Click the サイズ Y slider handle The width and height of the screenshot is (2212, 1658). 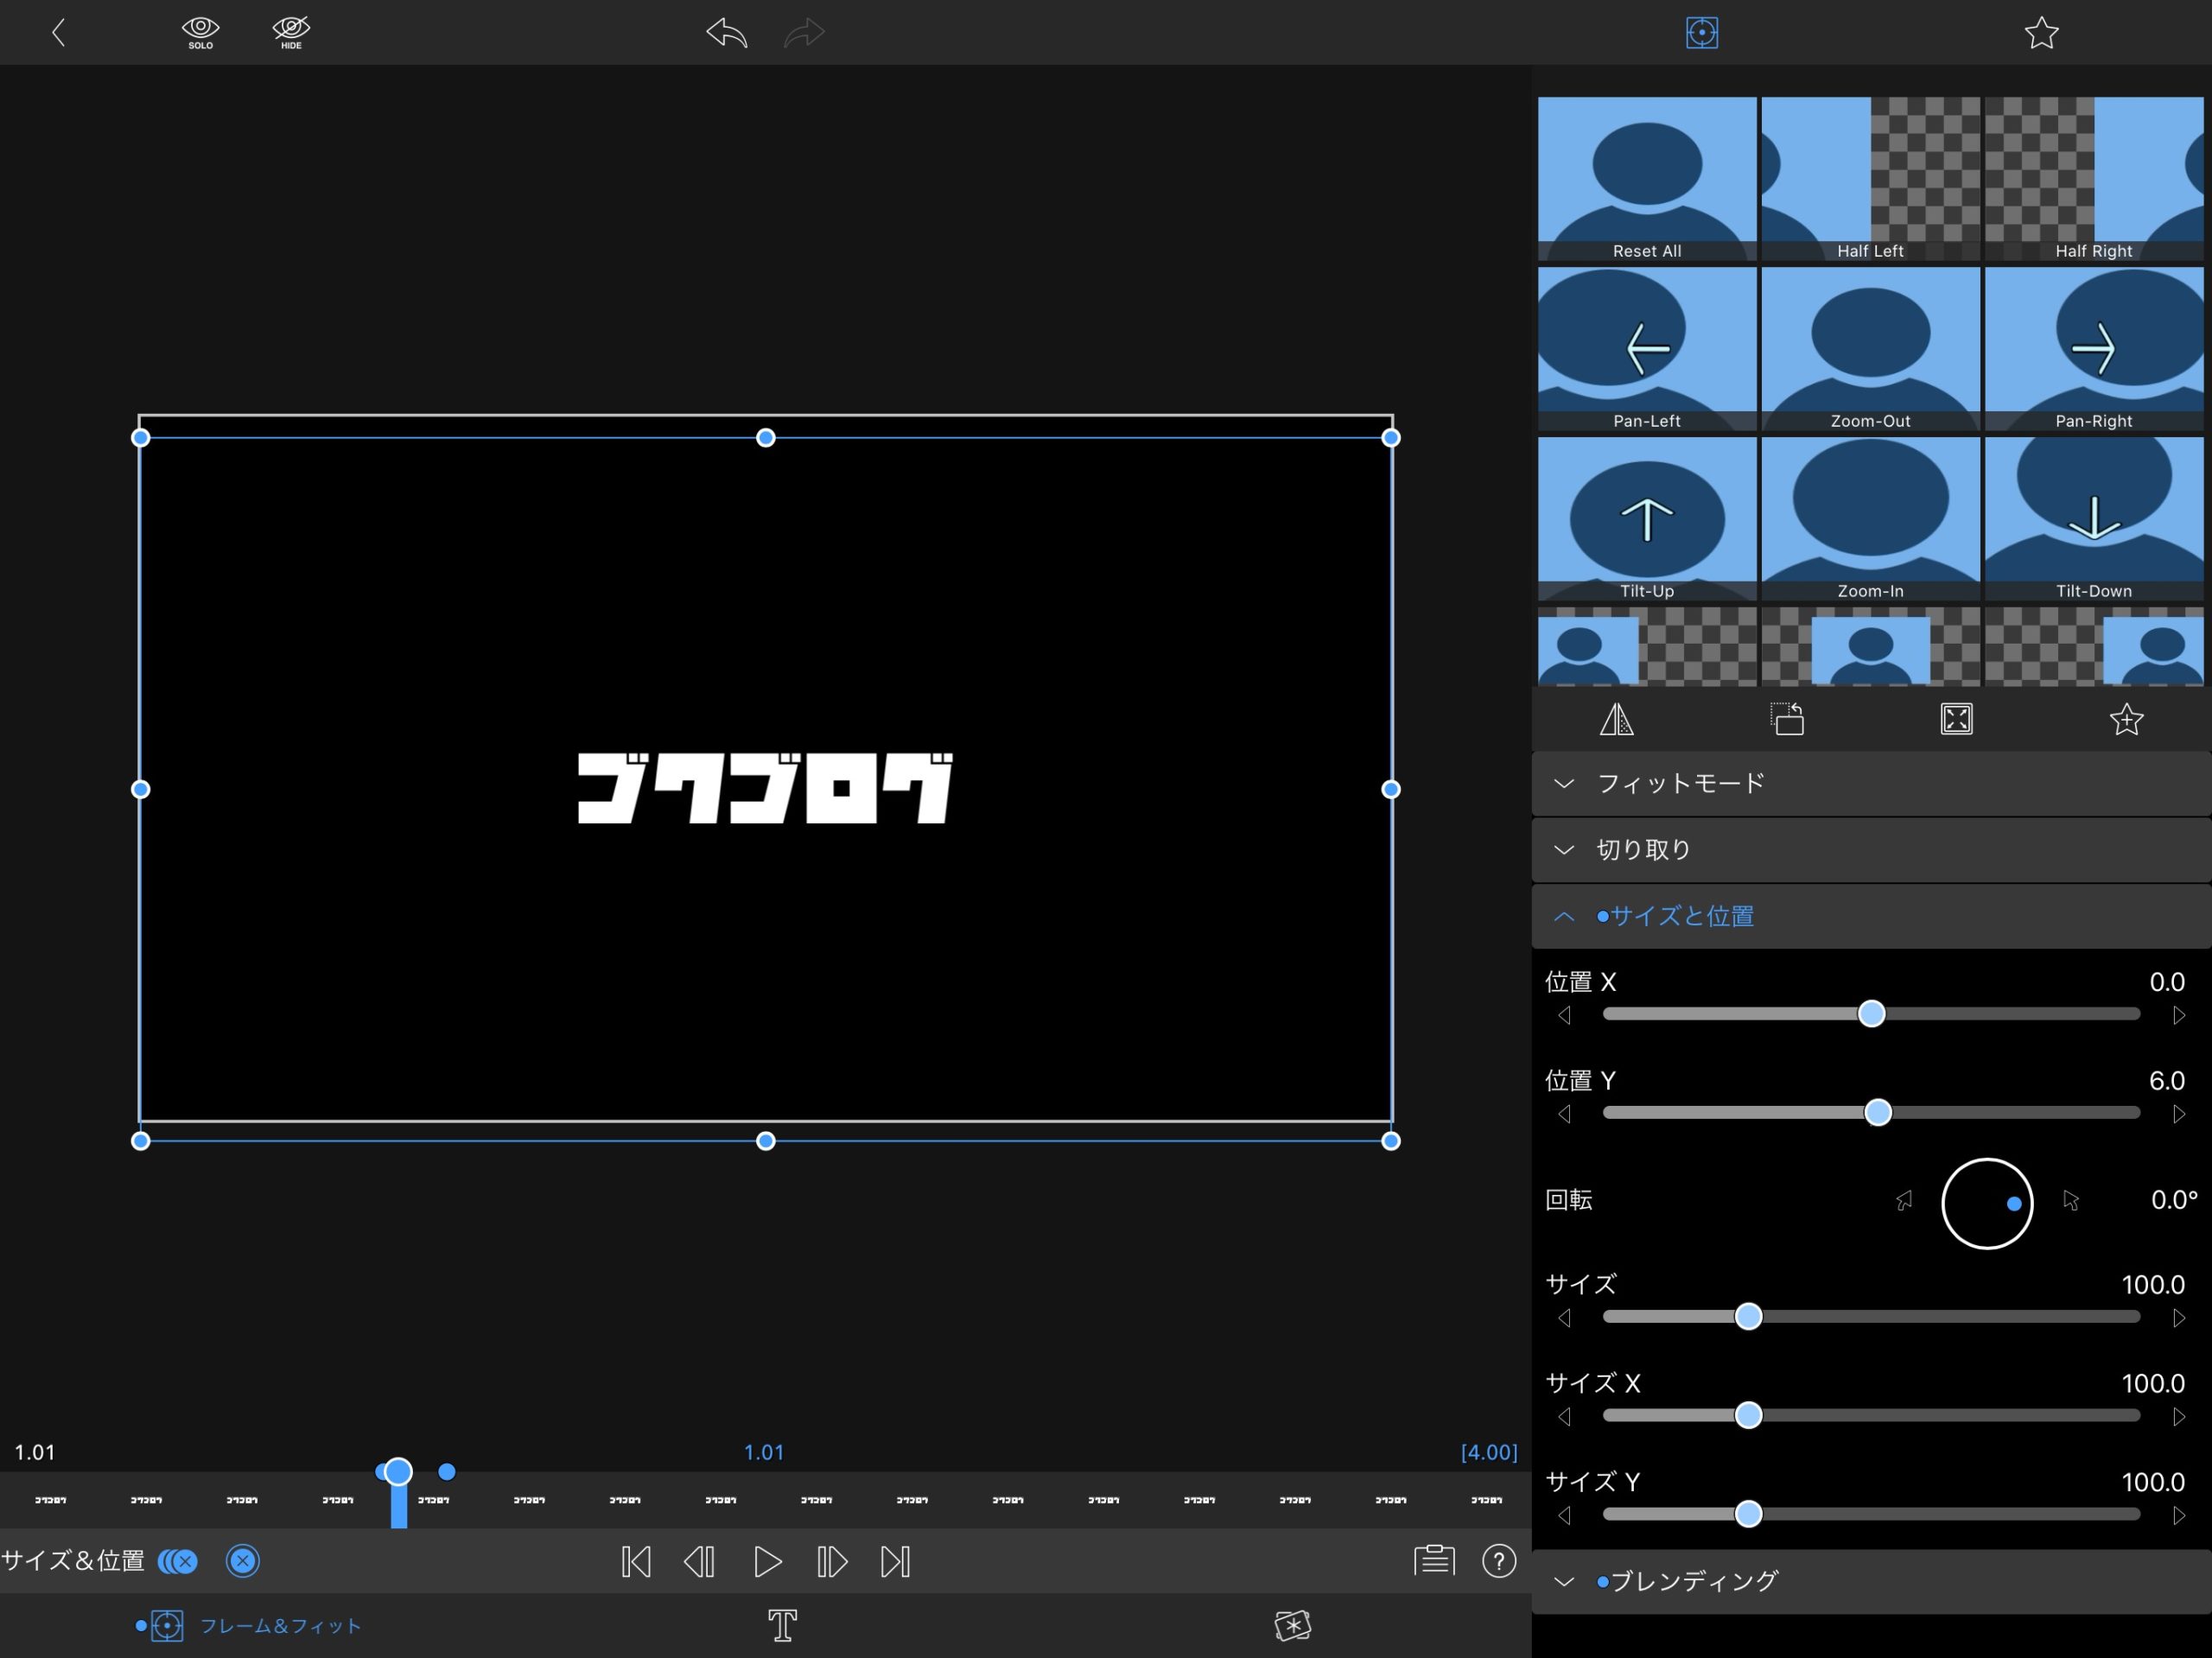(x=1748, y=1514)
